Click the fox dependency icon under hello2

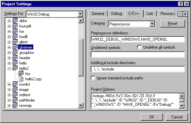(x=21, y=74)
